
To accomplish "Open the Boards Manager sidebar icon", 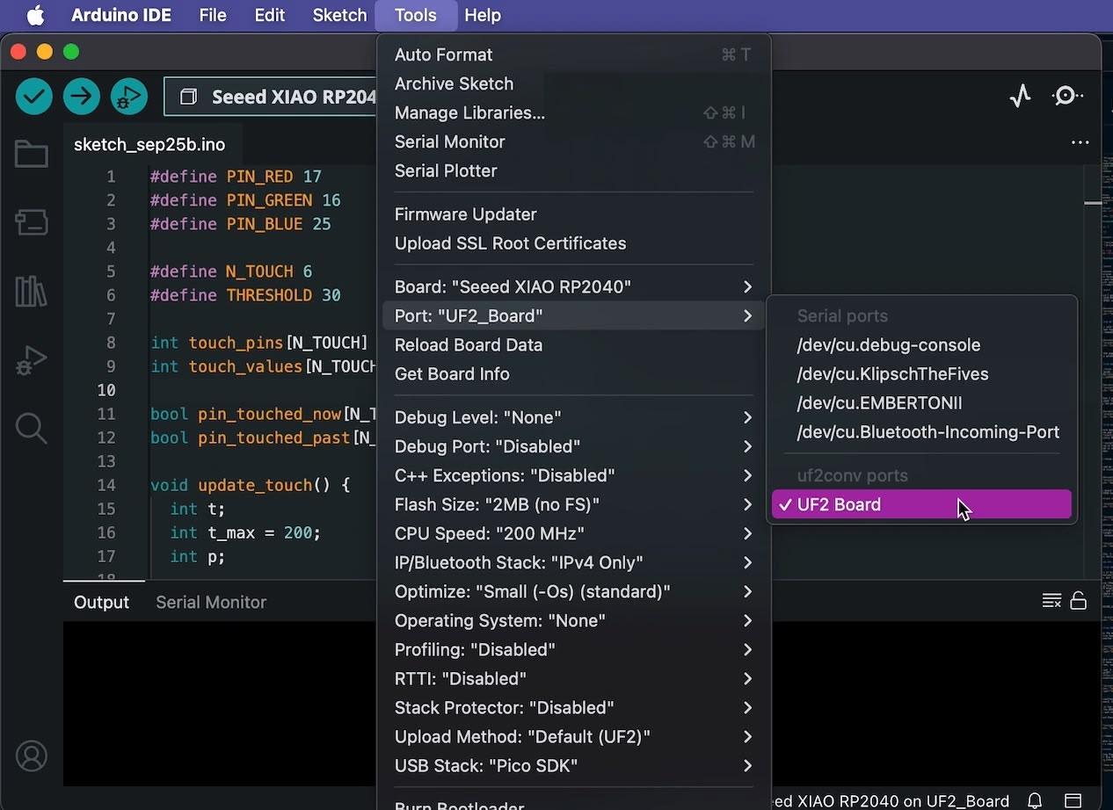I will click(32, 222).
